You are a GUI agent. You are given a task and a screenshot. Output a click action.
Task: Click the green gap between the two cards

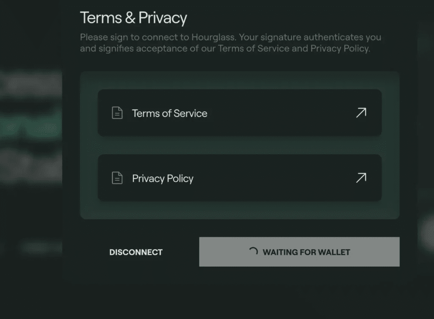(x=240, y=145)
